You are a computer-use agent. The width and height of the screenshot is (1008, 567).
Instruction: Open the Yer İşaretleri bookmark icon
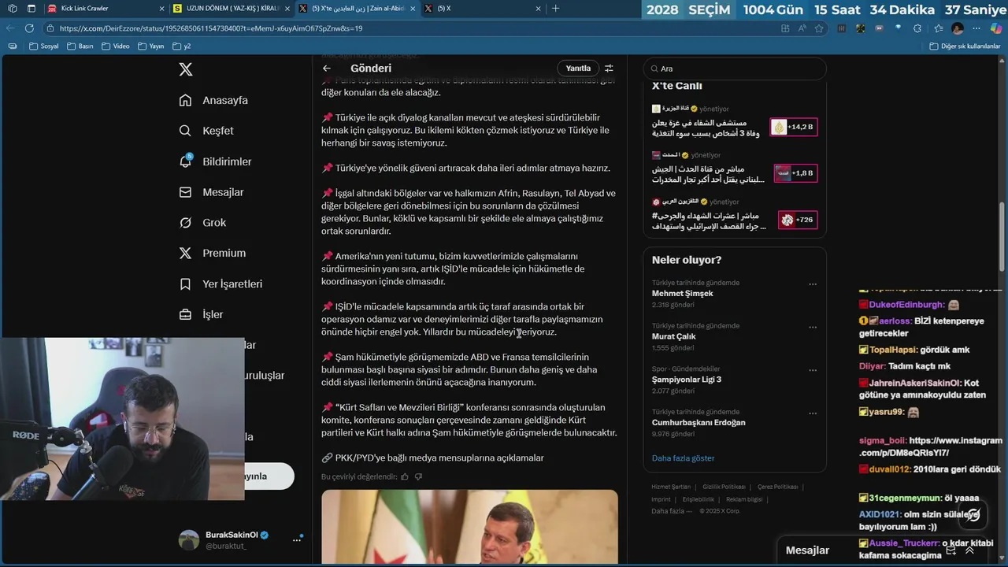tap(185, 283)
